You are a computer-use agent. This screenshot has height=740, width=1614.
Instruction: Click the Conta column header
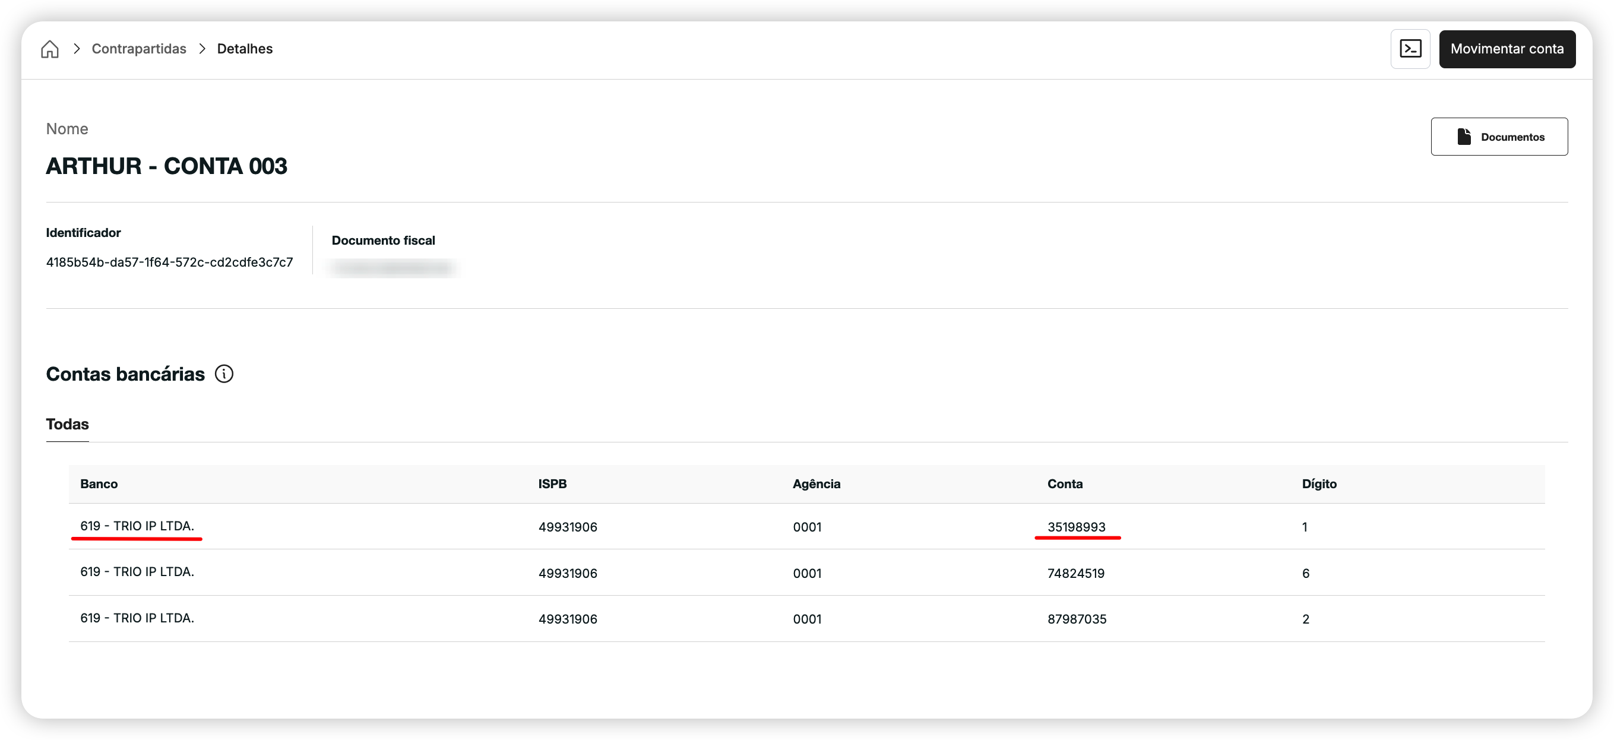click(x=1065, y=483)
